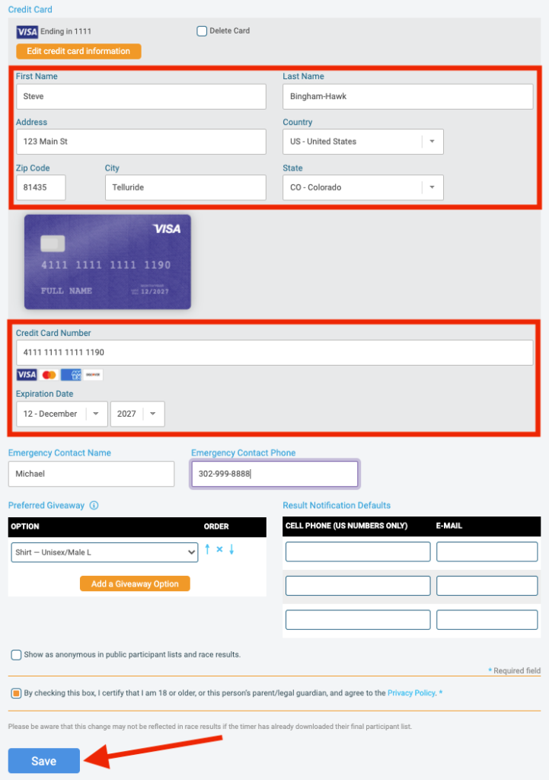Toggle the age certification checkbox
The image size is (549, 780).
coord(17,693)
